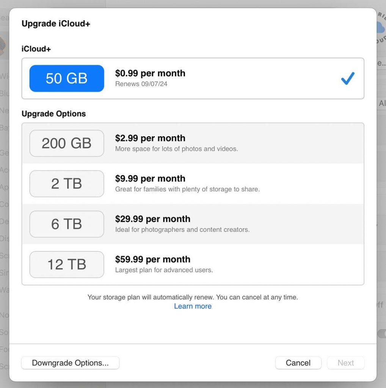The image size is (386, 388).
Task: Click the $59.99 per month plan option
Action: (x=153, y=259)
